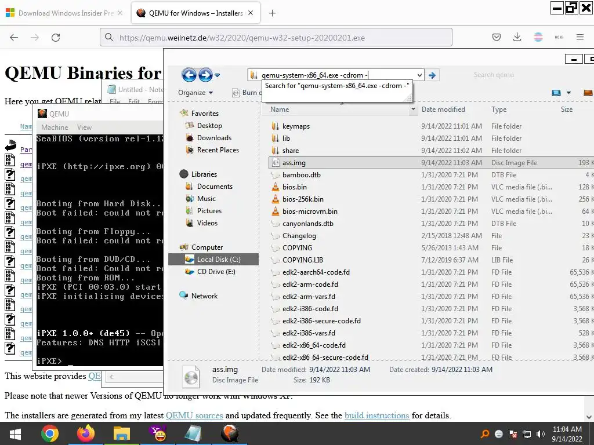
Task: Select the edk2-aarch64-code.fd file
Action: [x=316, y=272]
